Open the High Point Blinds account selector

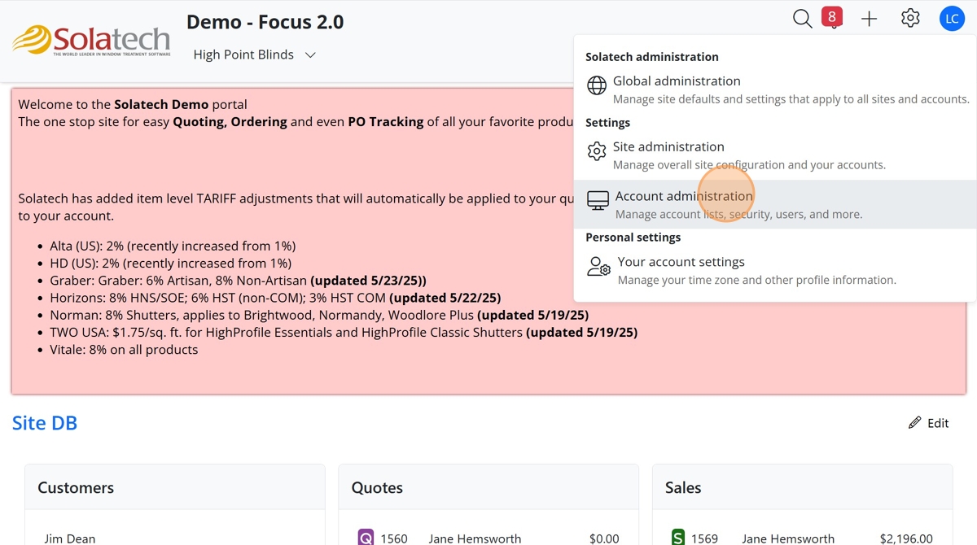[254, 55]
